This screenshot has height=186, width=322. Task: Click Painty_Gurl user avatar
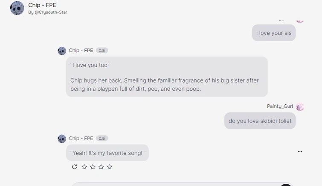(x=300, y=106)
